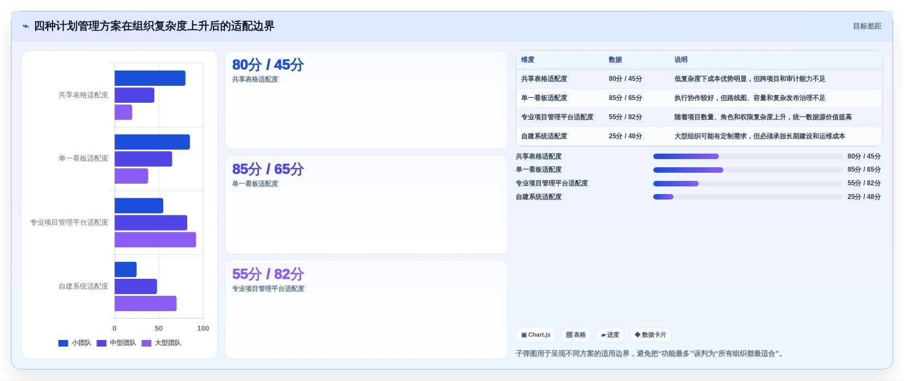The height and width of the screenshot is (381, 904).
Task: Click the 专业项目管理平台适配度 caption in the third card
Action: click(268, 289)
